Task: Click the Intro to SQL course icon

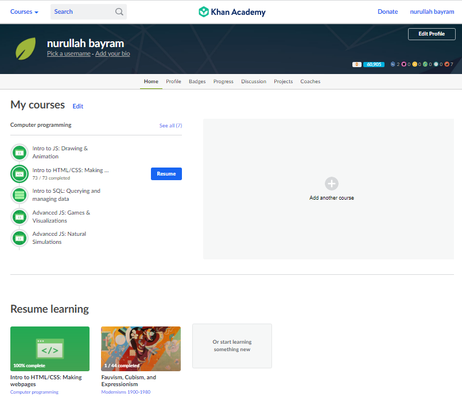Action: click(20, 195)
